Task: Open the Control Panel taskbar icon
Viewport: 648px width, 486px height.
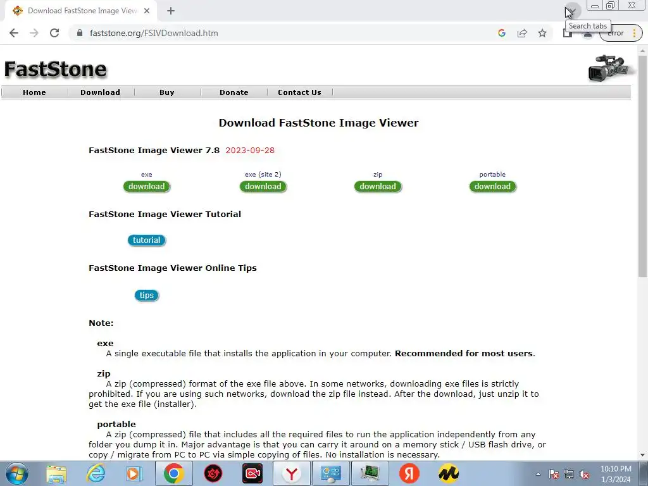Action: point(330,473)
